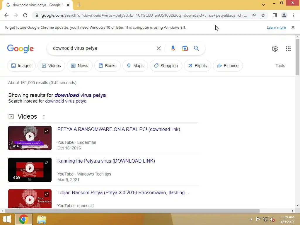
Task: Switch to the Images filter
Action: point(21,66)
